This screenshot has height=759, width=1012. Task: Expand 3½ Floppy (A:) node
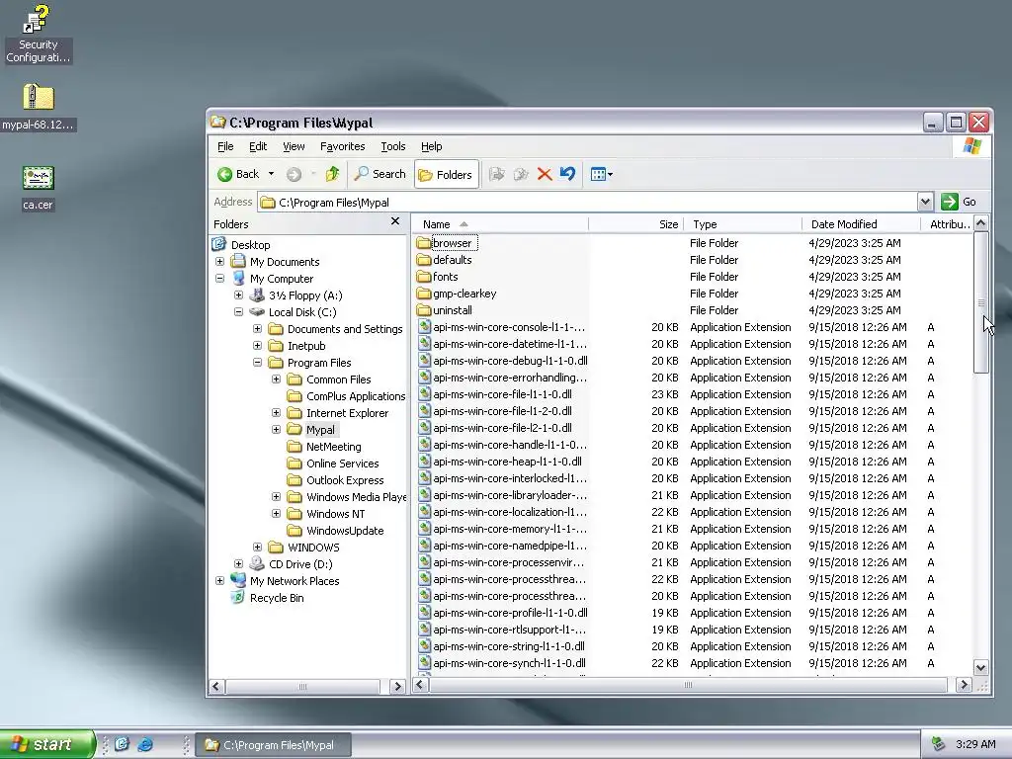(238, 295)
